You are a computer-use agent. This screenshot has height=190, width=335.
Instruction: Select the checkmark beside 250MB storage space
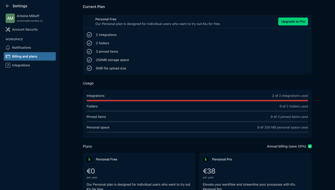tap(89, 60)
